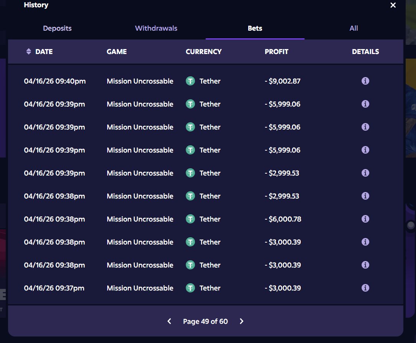Image resolution: width=416 pixels, height=343 pixels.
Task: Open info for 09:39pm -$2,999.53 bet
Action: (365, 173)
